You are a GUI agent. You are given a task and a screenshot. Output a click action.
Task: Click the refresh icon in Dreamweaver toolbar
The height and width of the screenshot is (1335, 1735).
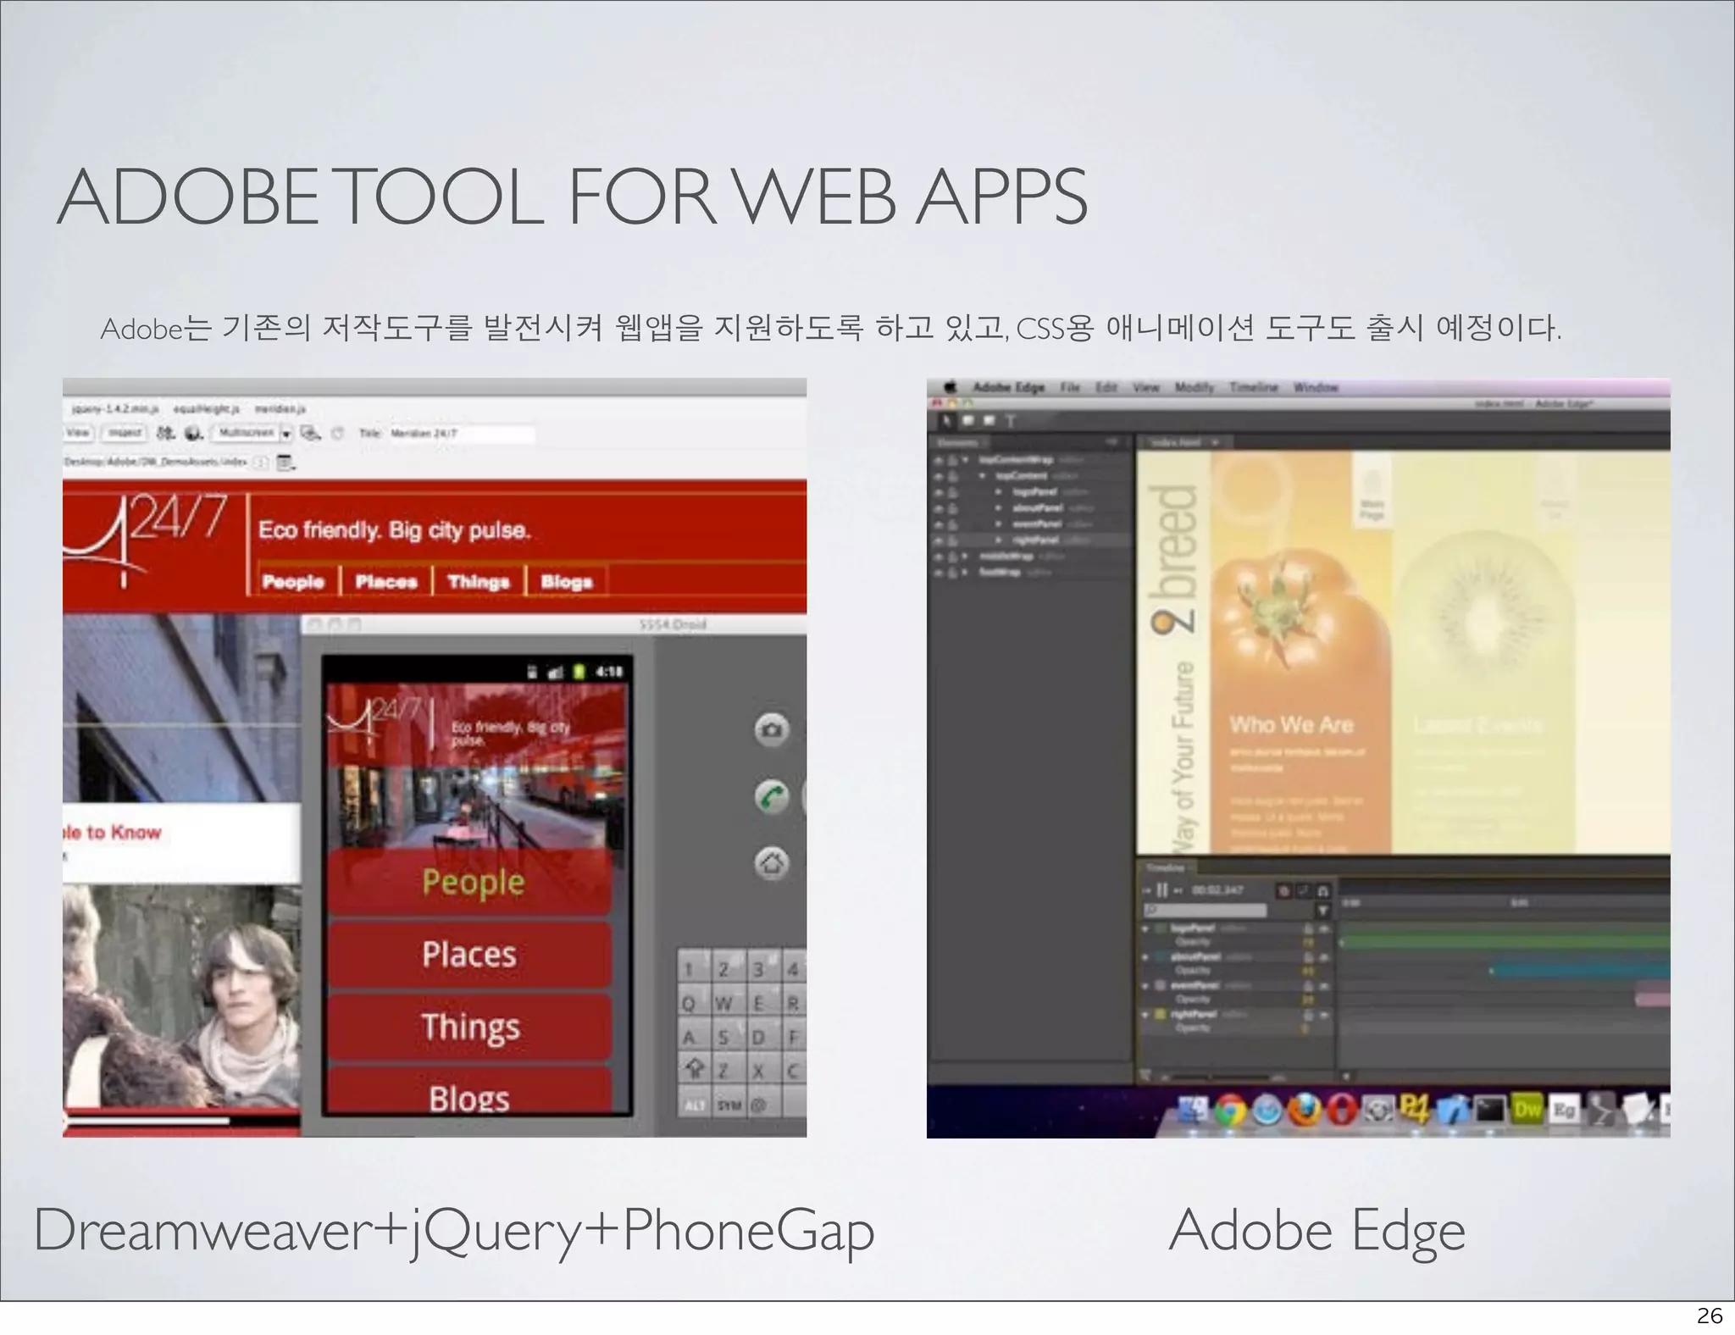(x=337, y=433)
